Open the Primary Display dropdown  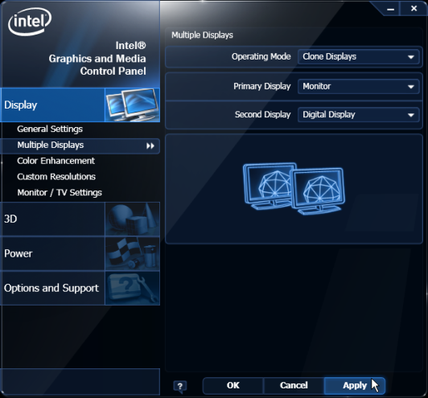pyautogui.click(x=358, y=87)
